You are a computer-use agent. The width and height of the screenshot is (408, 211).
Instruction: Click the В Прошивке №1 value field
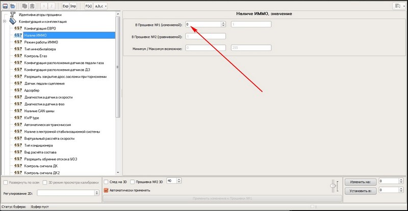[203, 24]
